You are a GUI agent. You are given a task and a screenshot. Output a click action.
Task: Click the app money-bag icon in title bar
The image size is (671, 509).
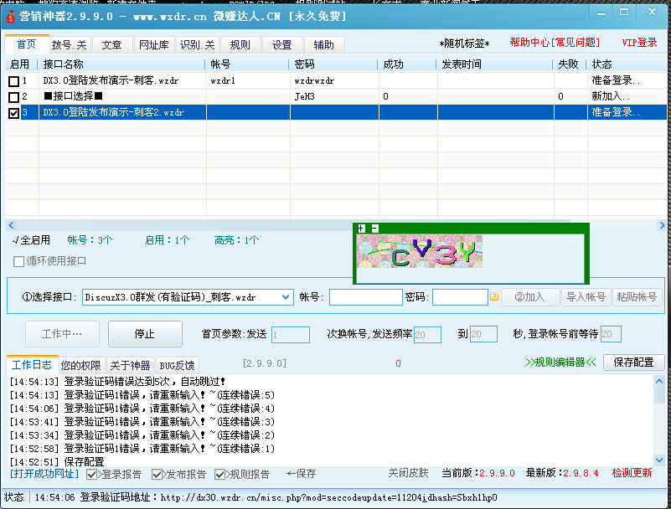point(11,15)
